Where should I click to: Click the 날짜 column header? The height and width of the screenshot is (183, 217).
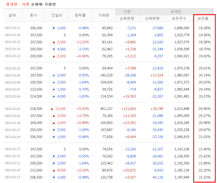pos(12,15)
